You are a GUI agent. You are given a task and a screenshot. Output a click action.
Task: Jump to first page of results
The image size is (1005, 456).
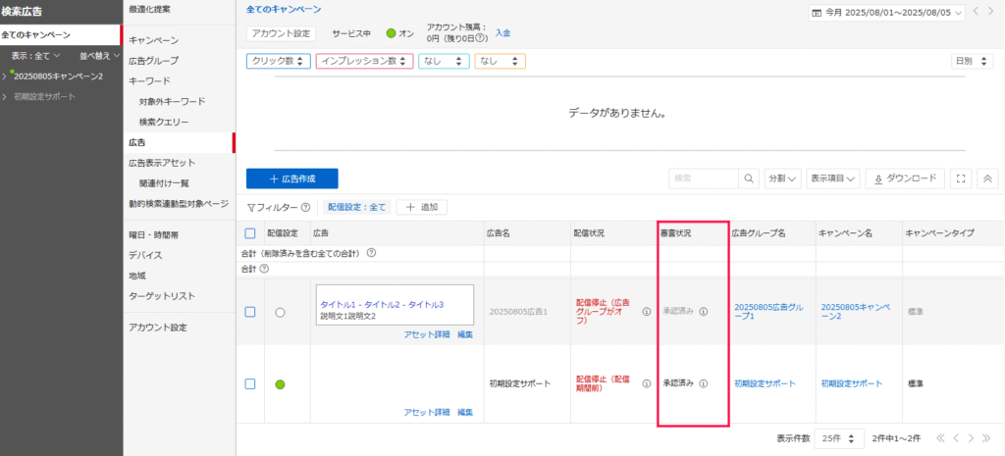[940, 438]
